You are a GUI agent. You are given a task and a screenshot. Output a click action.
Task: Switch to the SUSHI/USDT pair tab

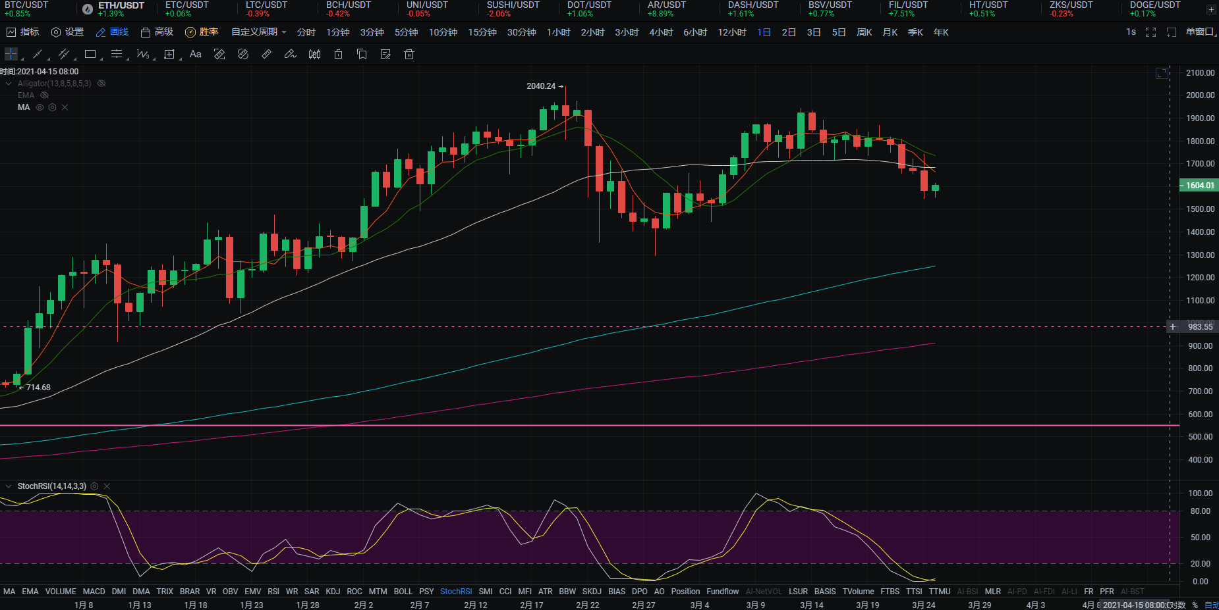513,9
